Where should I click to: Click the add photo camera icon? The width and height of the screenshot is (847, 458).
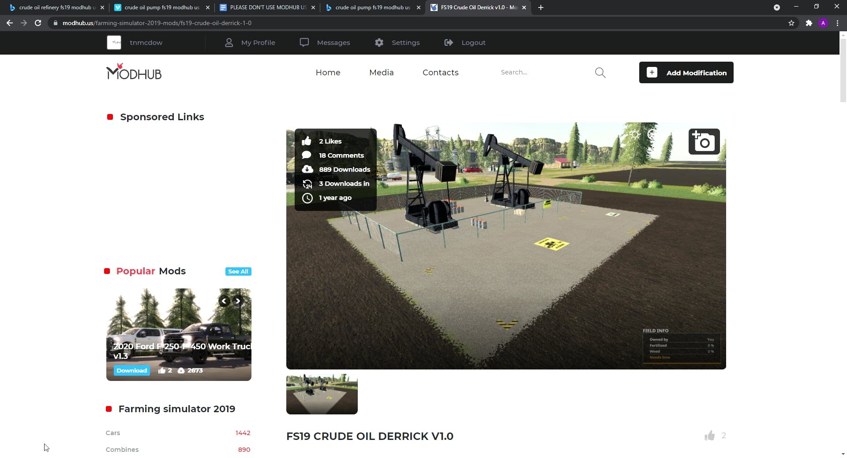[x=704, y=142]
